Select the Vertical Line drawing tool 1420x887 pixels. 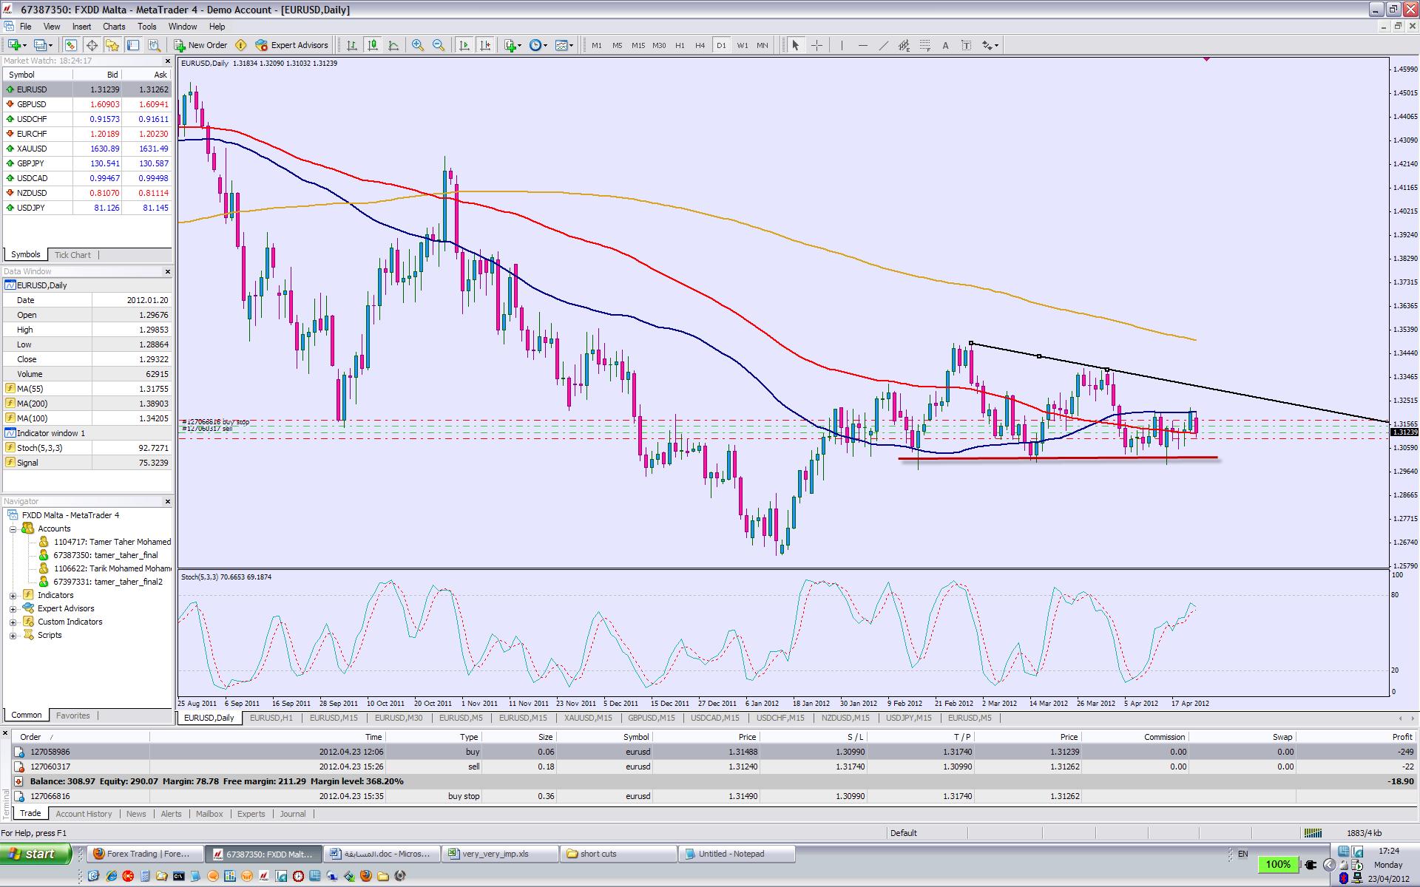[x=842, y=45]
